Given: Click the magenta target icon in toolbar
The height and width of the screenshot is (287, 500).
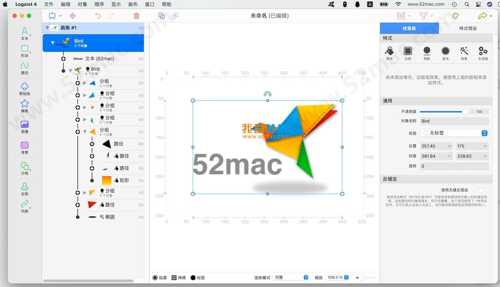Looking at the screenshot, I should point(73,16).
